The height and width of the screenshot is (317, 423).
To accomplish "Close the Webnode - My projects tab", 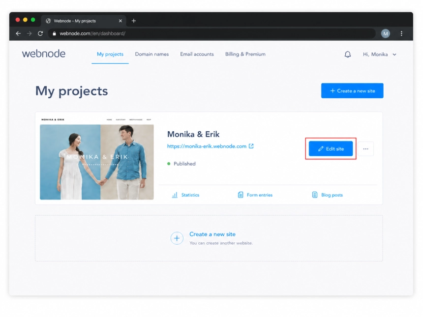I will [x=121, y=21].
